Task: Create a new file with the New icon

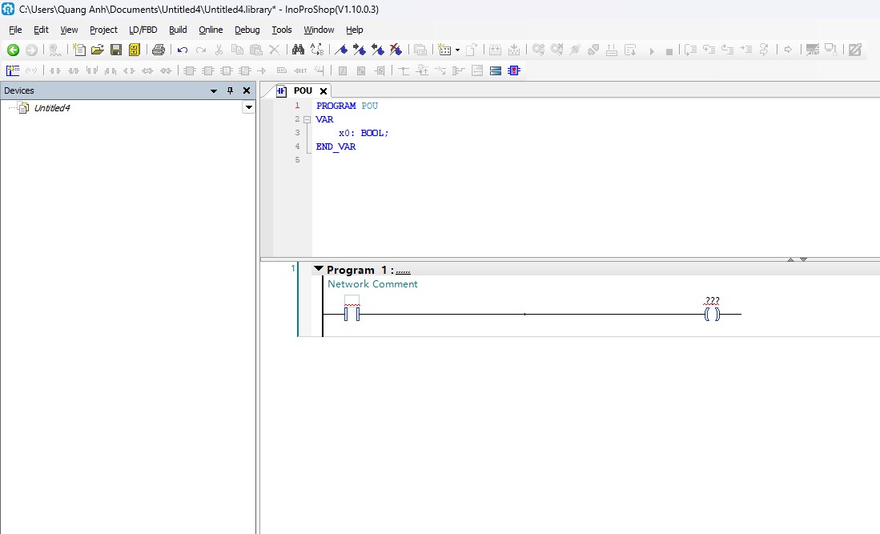Action: (x=79, y=50)
